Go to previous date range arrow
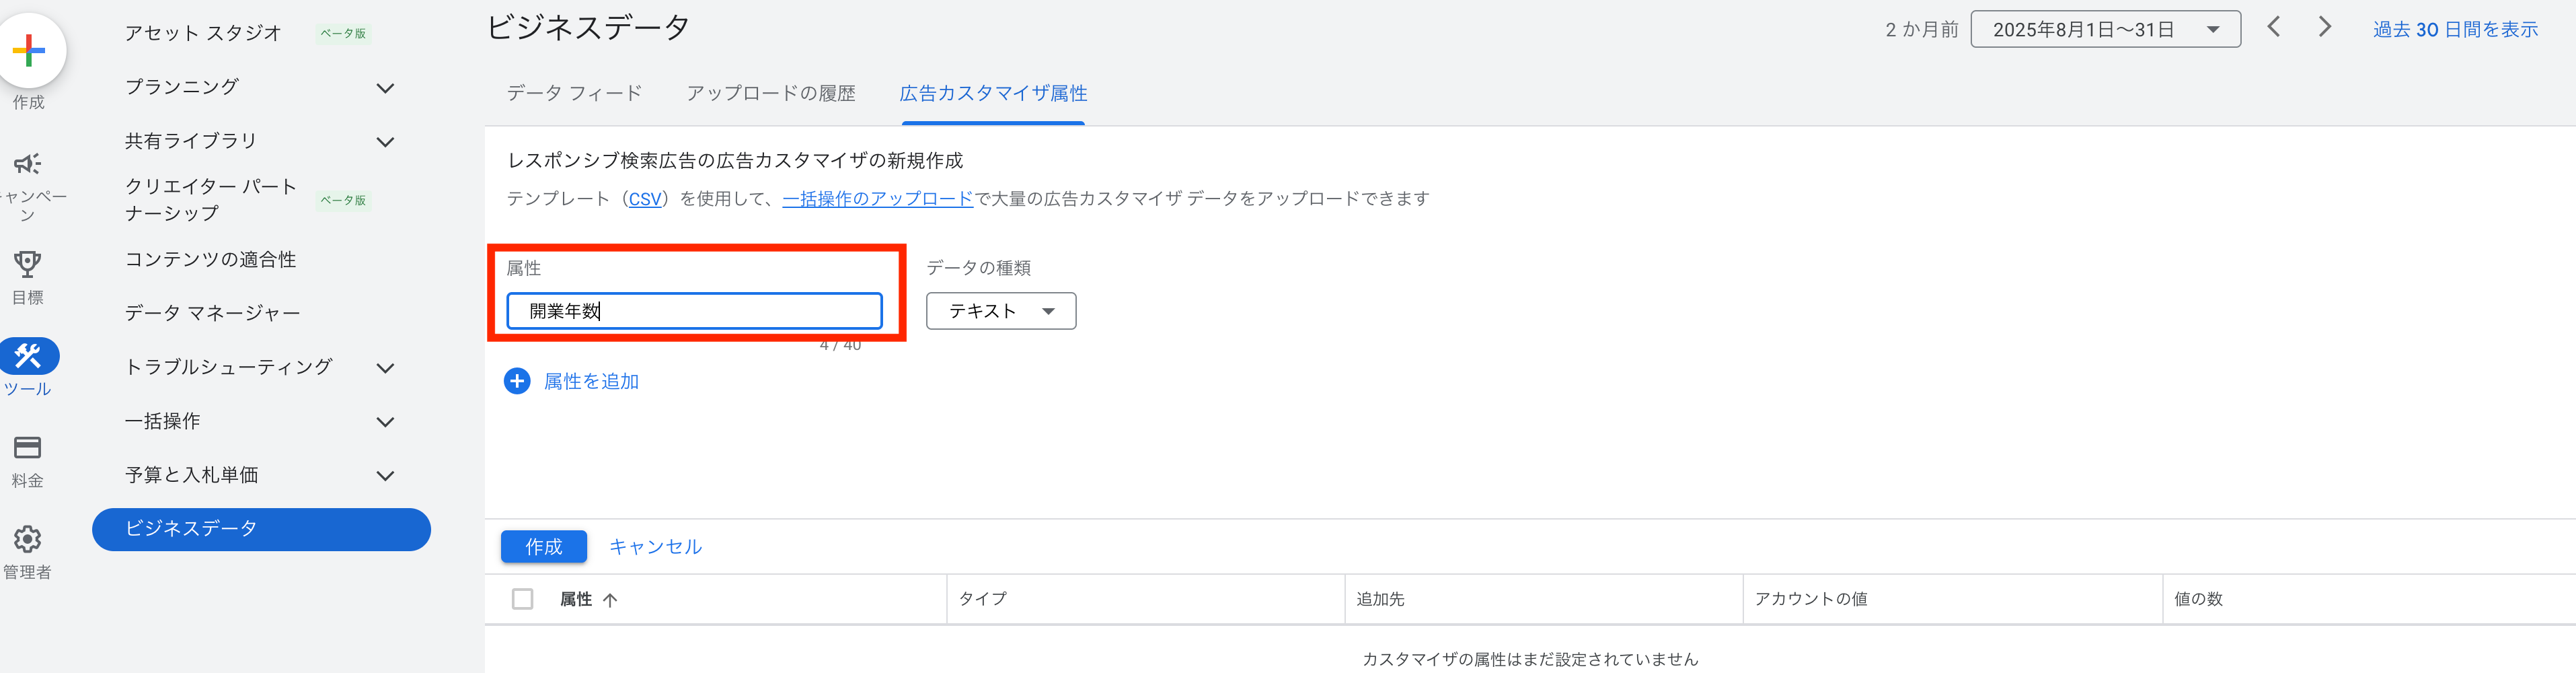Screen dimensions: 2576x673 [2273, 27]
